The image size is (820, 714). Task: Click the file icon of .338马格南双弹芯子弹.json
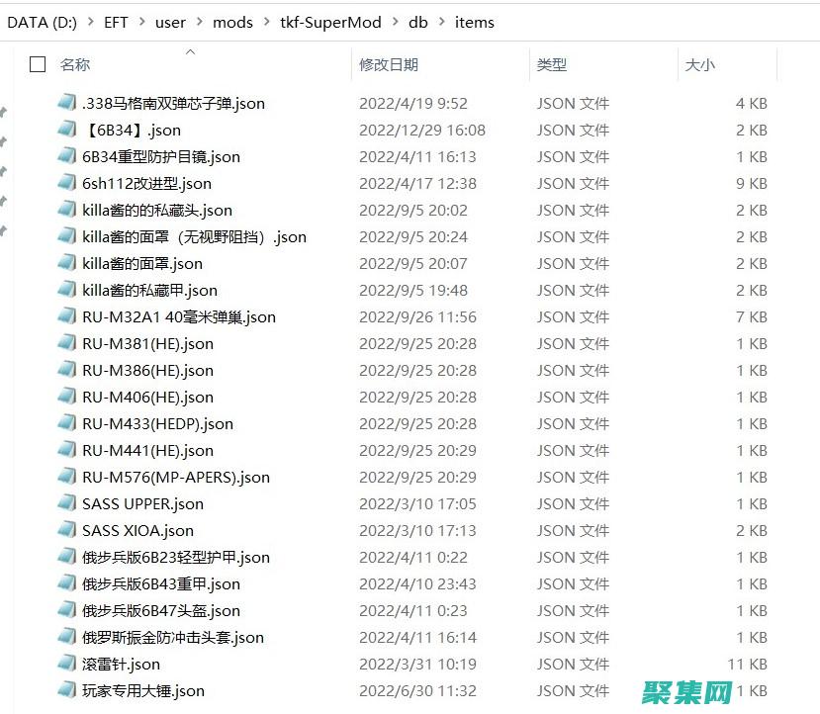(67, 103)
